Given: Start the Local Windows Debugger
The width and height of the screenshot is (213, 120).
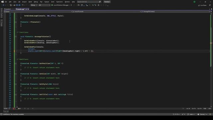Looking at the screenshot, I should click(60, 5).
